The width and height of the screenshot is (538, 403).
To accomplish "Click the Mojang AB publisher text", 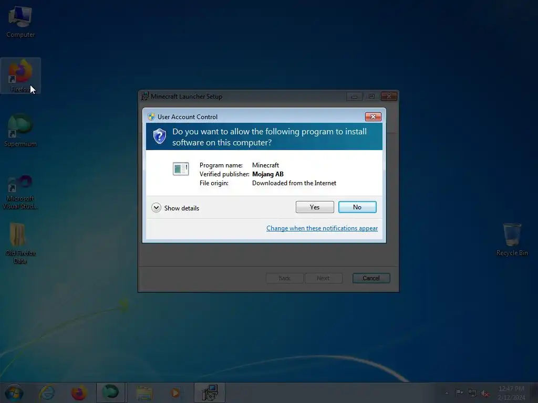I will point(267,174).
